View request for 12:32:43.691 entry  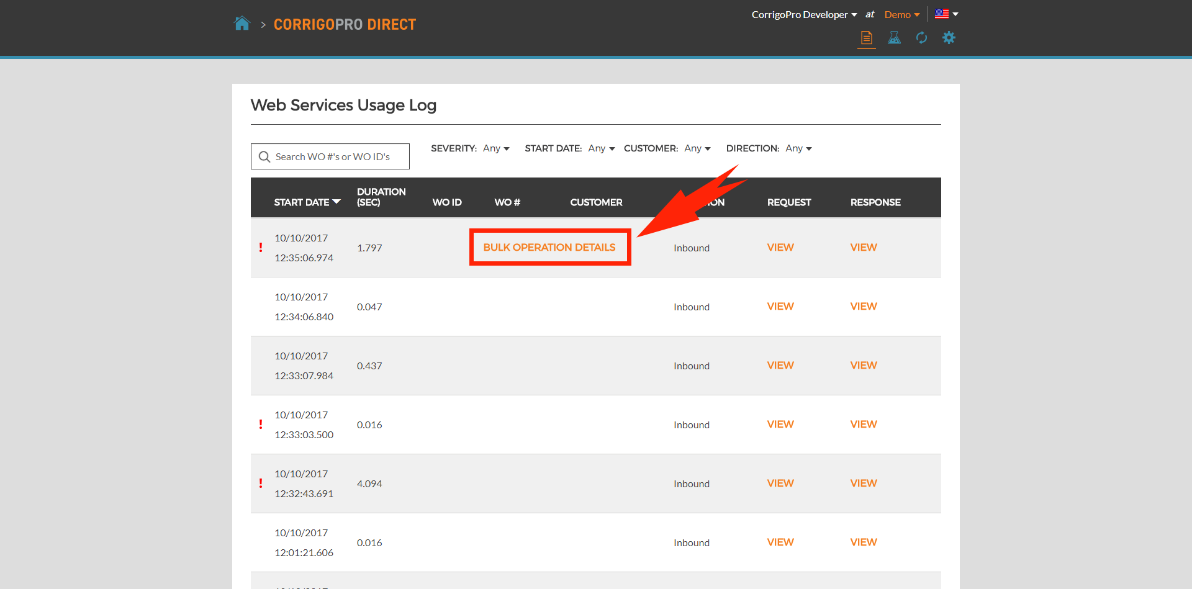[780, 483]
